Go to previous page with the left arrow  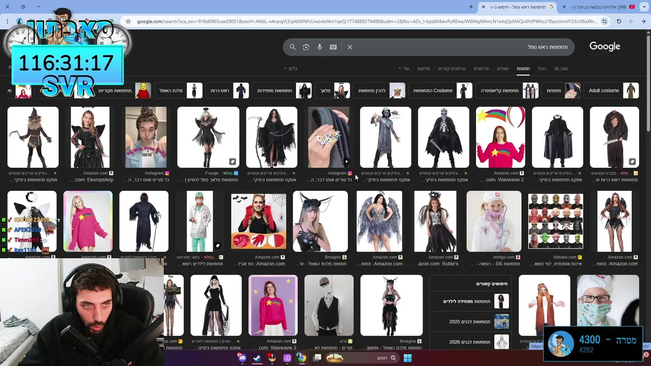pyautogui.click(x=631, y=21)
